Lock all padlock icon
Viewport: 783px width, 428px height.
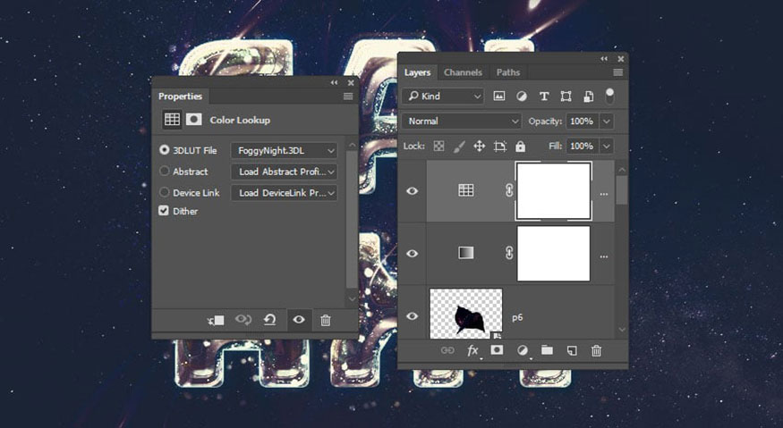520,147
